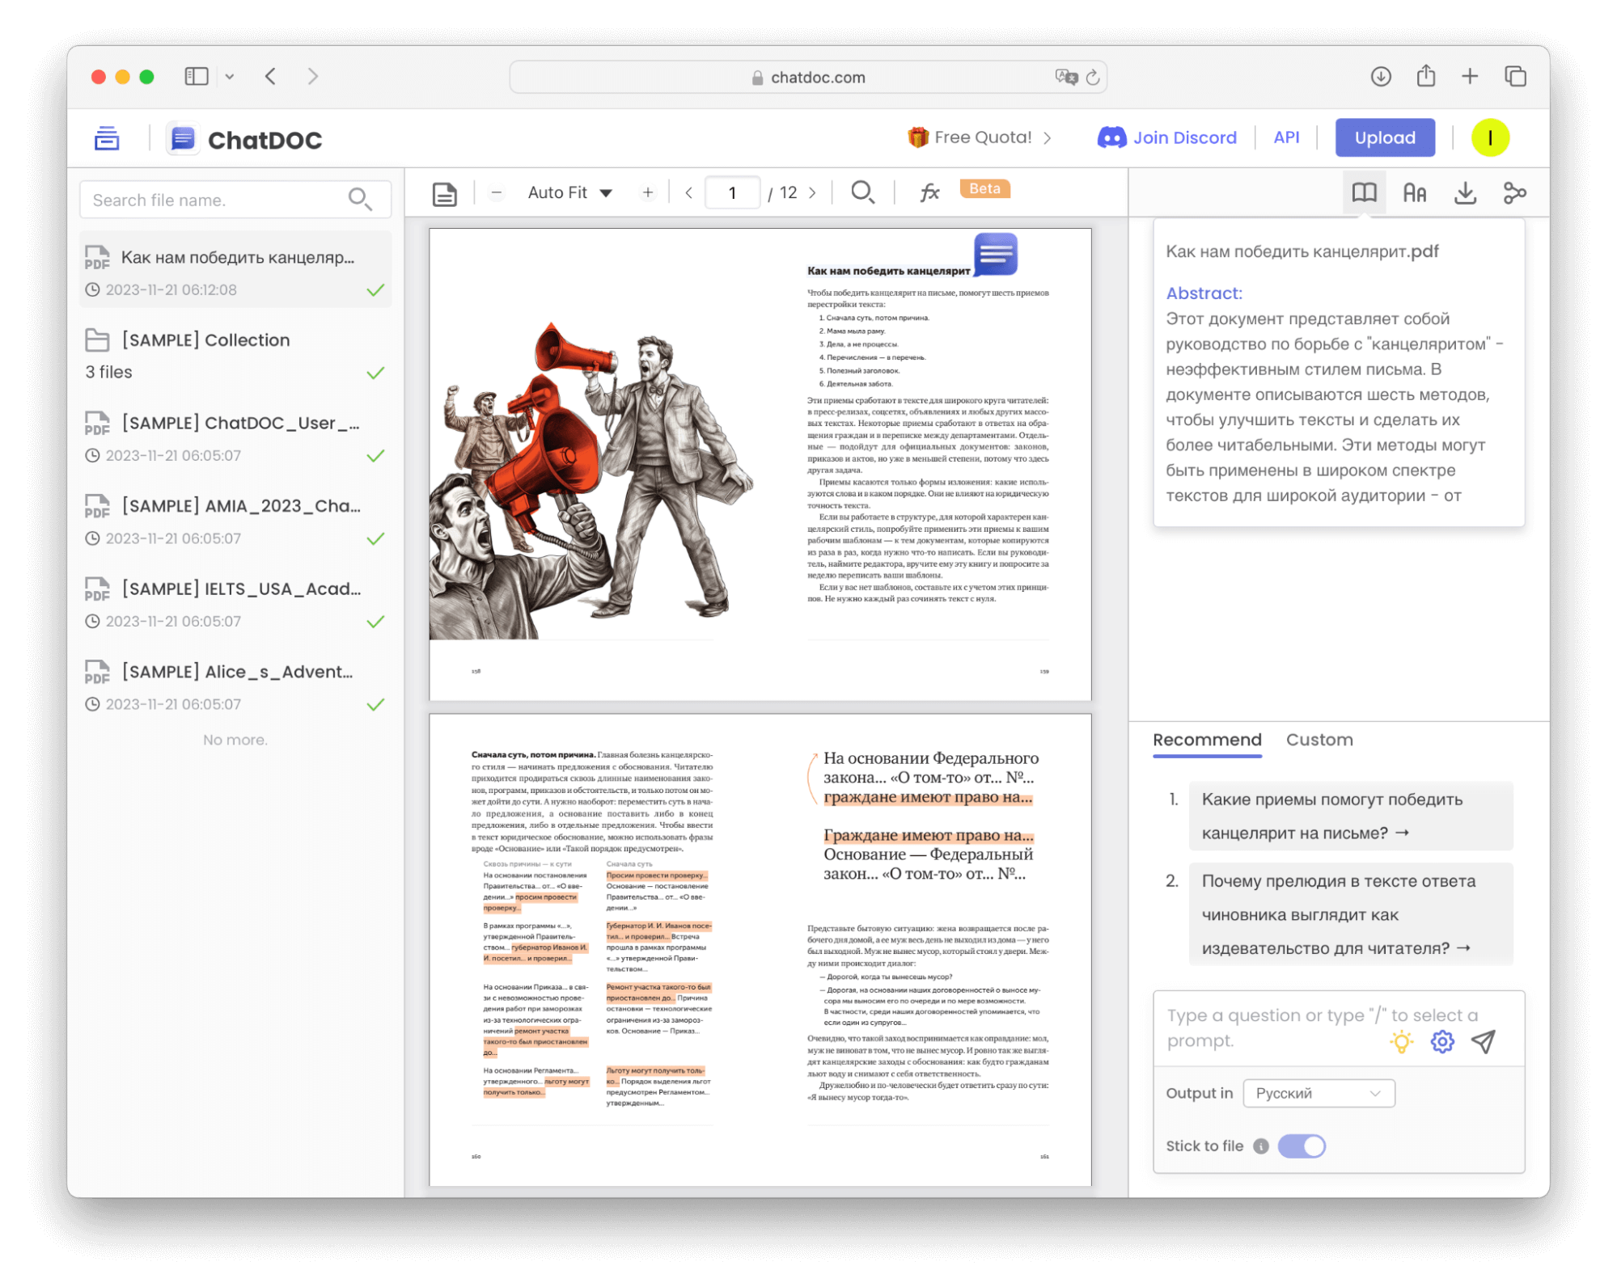Viewport: 1617px width, 1287px height.
Task: Select the formula recognition fx tool
Action: pyautogui.click(x=929, y=192)
